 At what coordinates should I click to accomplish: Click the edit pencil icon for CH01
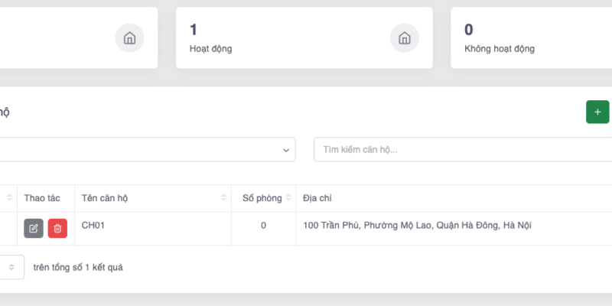tap(34, 228)
